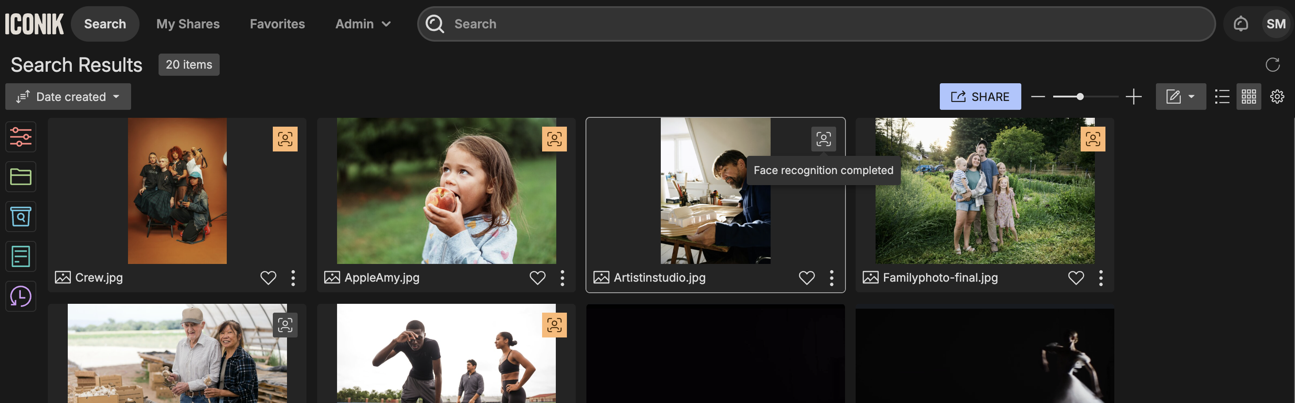Open the collections folder sidebar icon
Viewport: 1295px width, 403px height.
(x=21, y=176)
